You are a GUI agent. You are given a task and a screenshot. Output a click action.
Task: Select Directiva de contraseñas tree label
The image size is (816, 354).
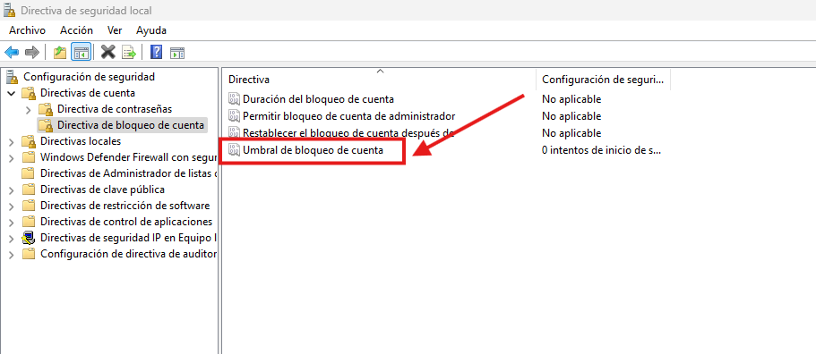tap(115, 110)
